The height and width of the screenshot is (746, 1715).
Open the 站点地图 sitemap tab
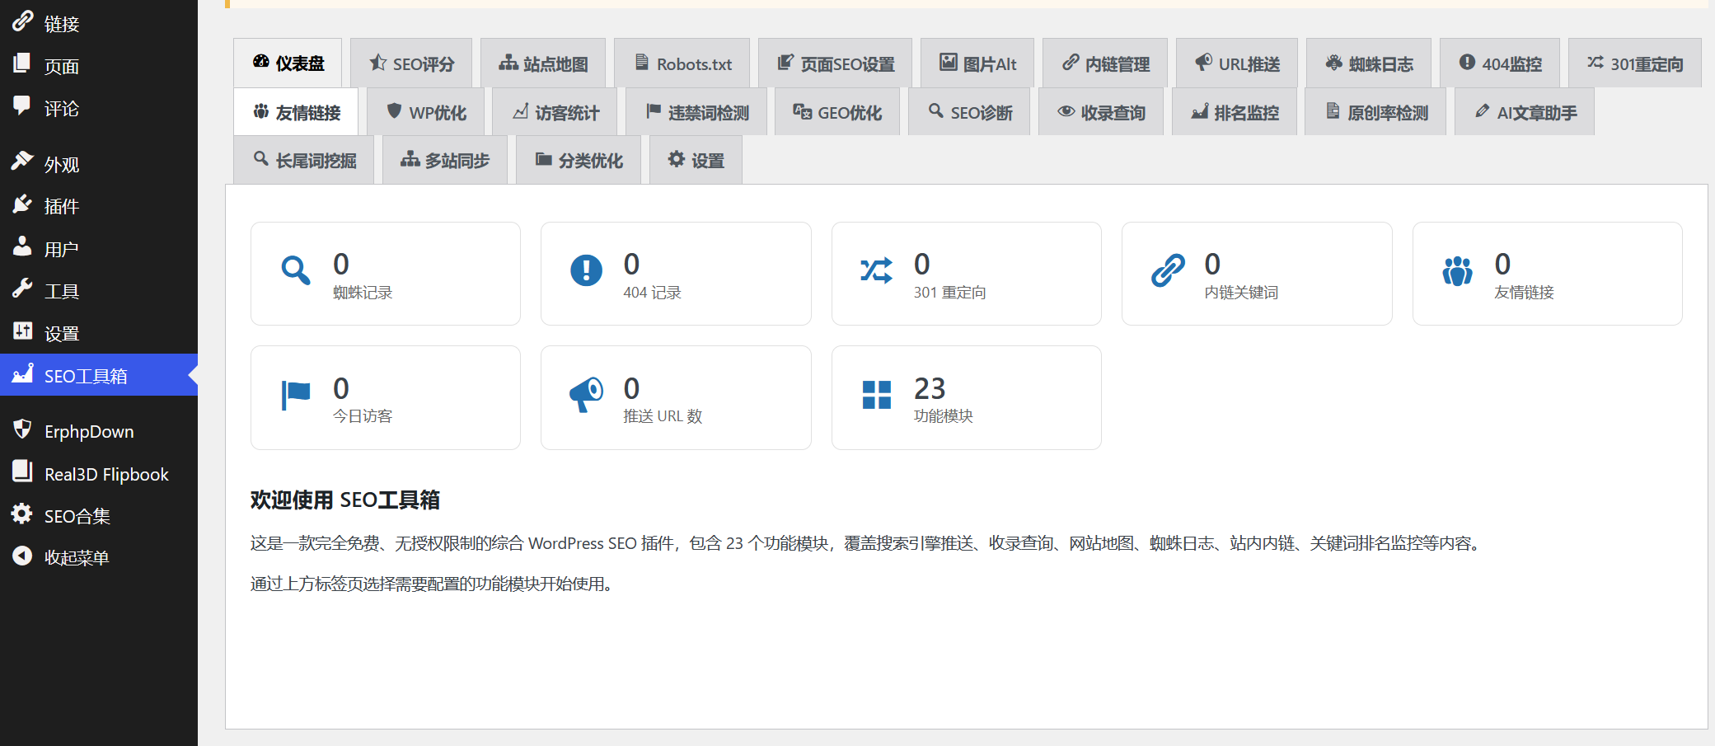[x=543, y=63]
